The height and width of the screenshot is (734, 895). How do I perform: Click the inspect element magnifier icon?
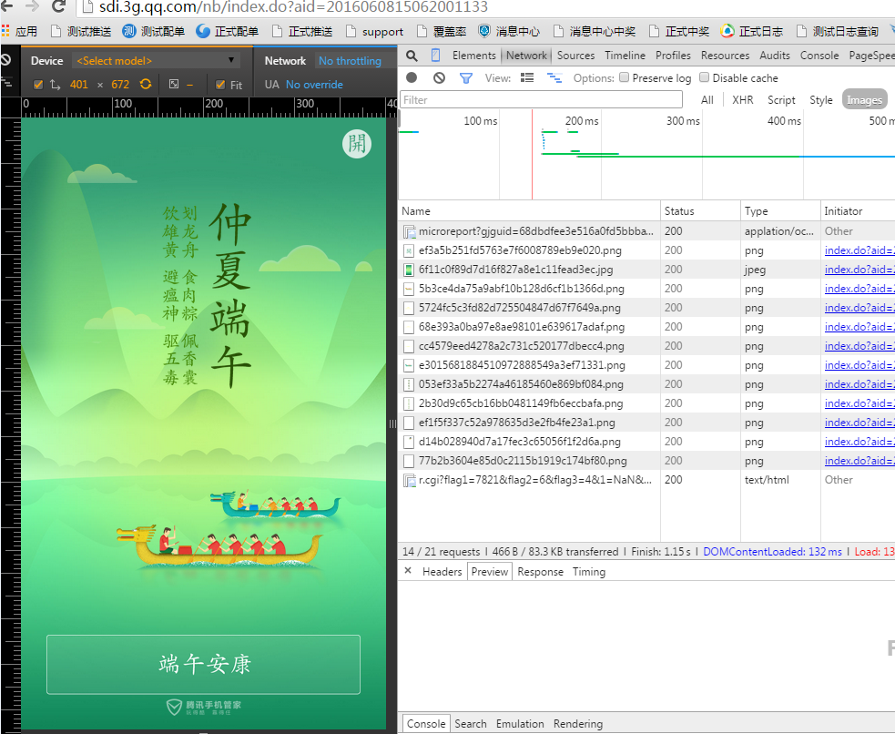[x=412, y=56]
